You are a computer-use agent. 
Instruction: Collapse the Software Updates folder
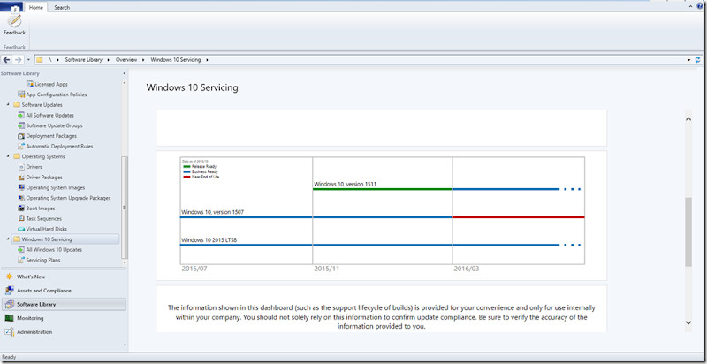(x=8, y=105)
